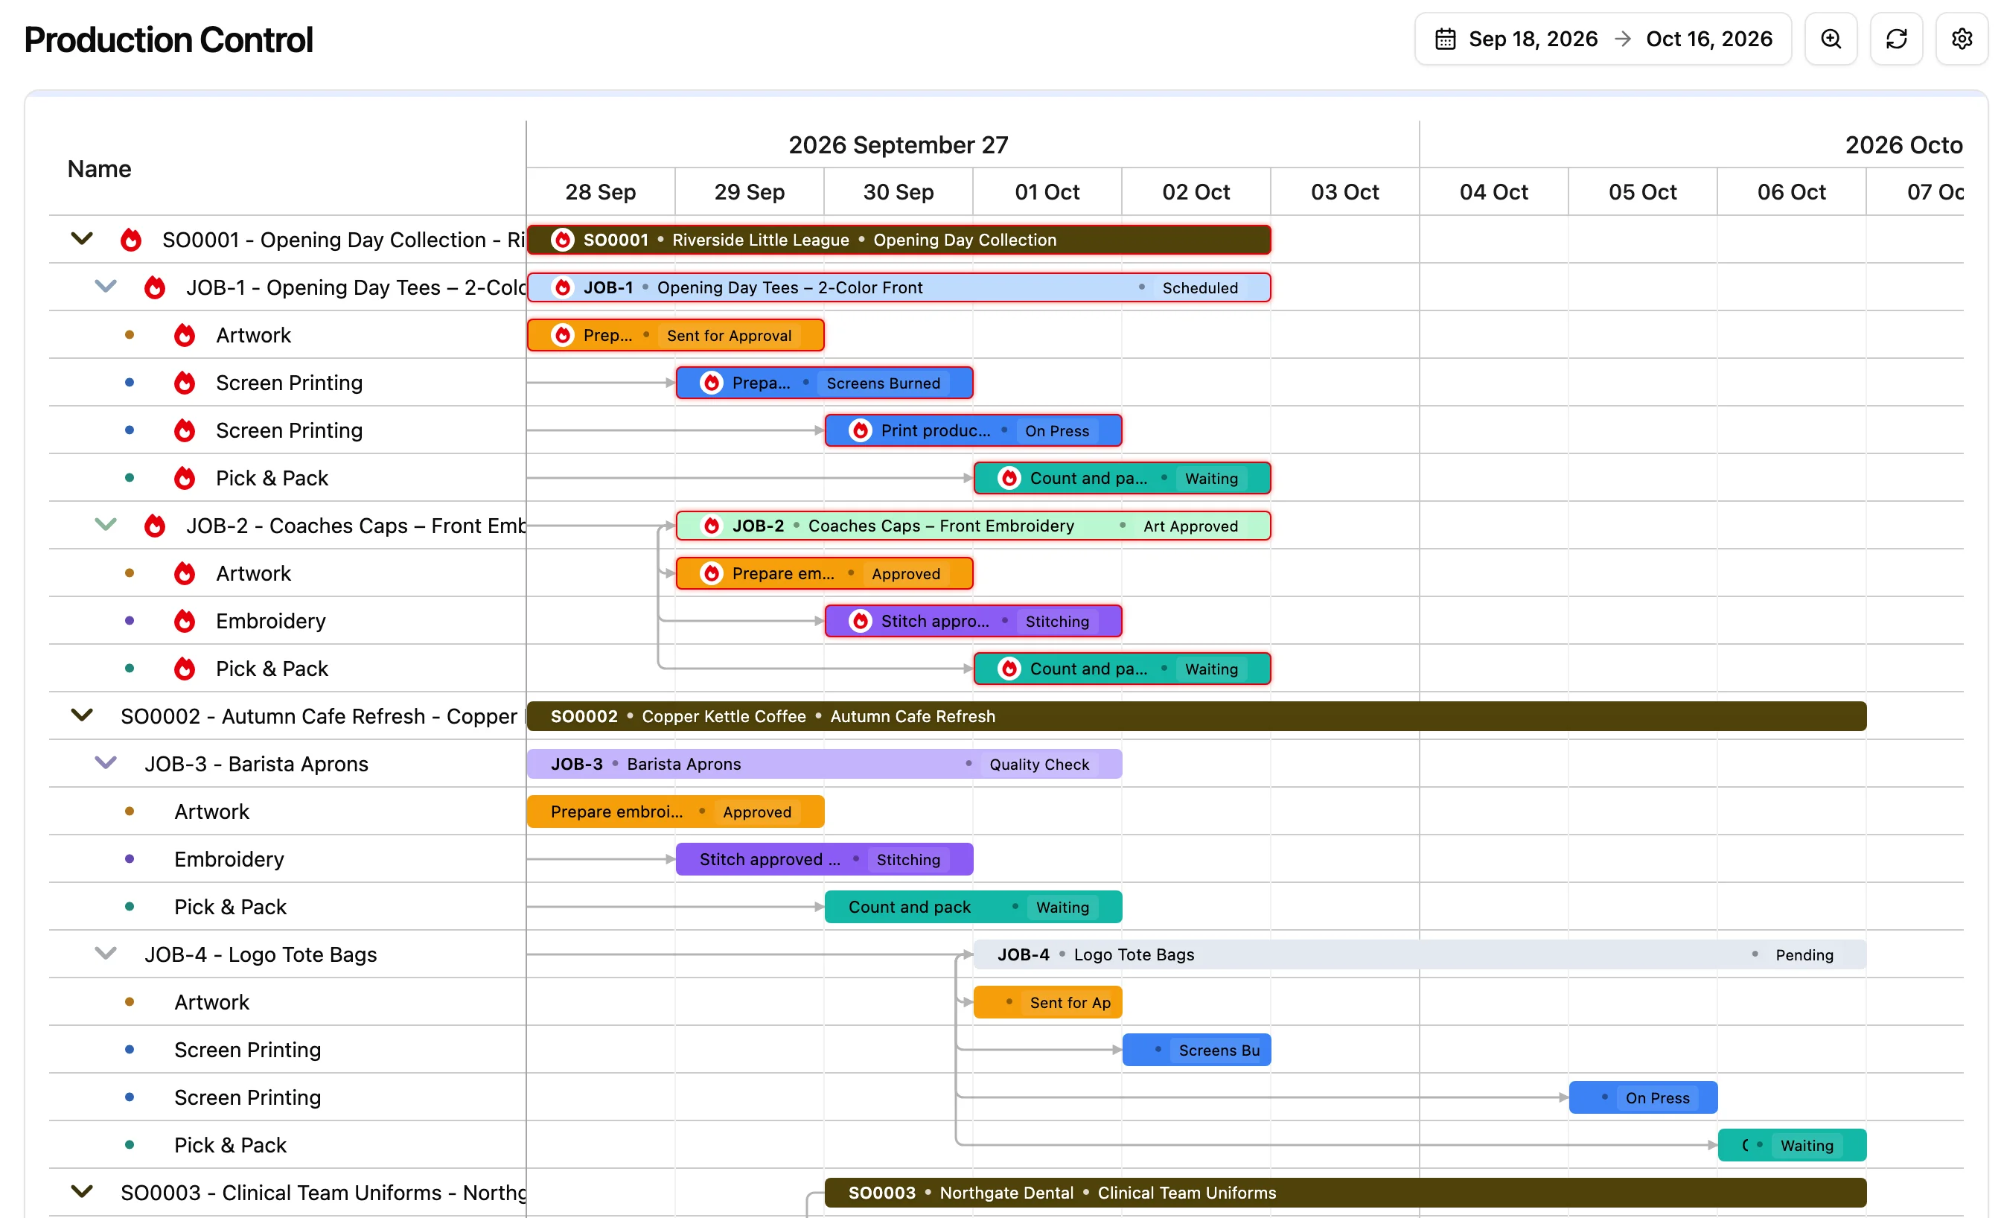Viewport: 2001px width, 1218px height.
Task: Select the 05 Oct date column header
Action: [1642, 191]
